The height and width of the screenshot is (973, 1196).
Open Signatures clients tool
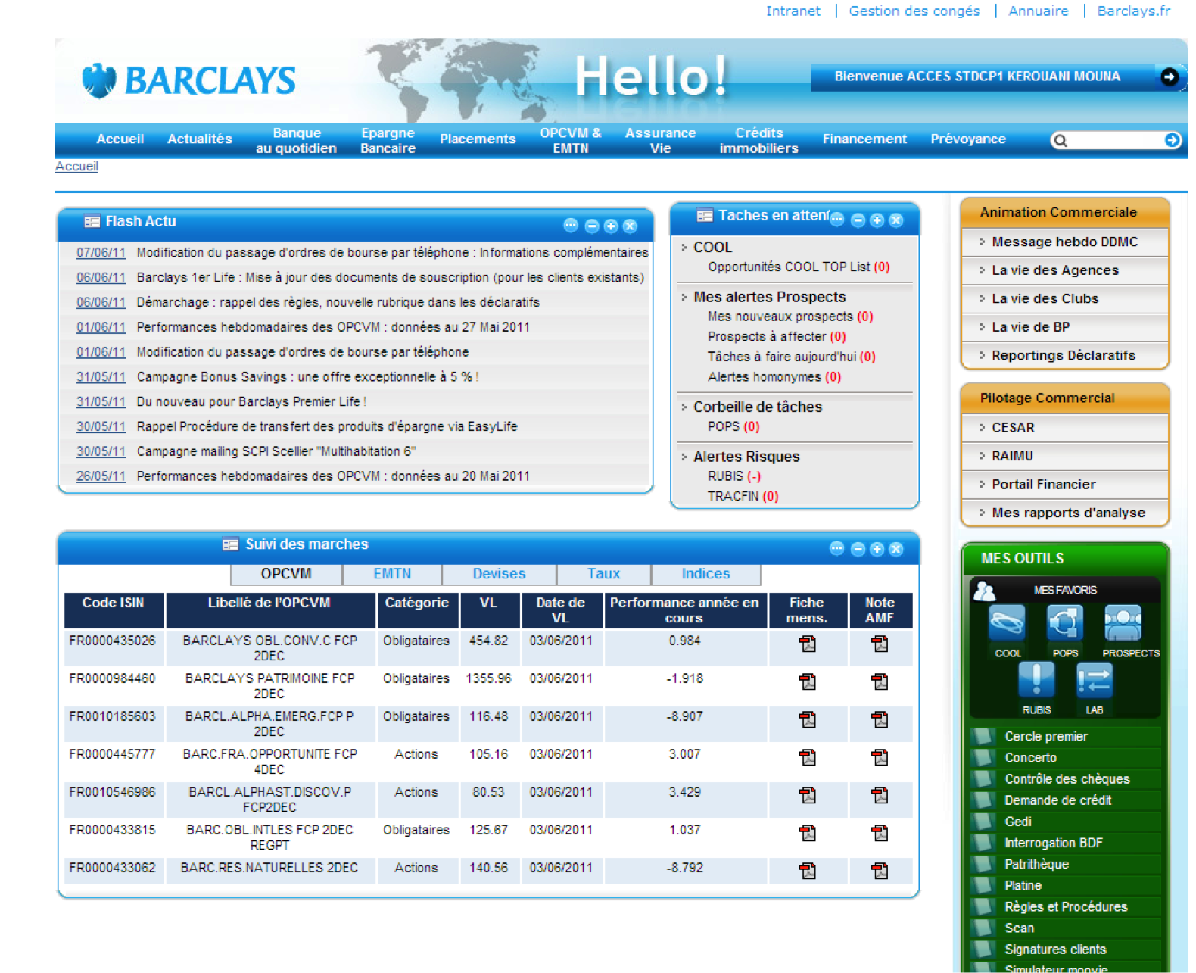click(1054, 950)
